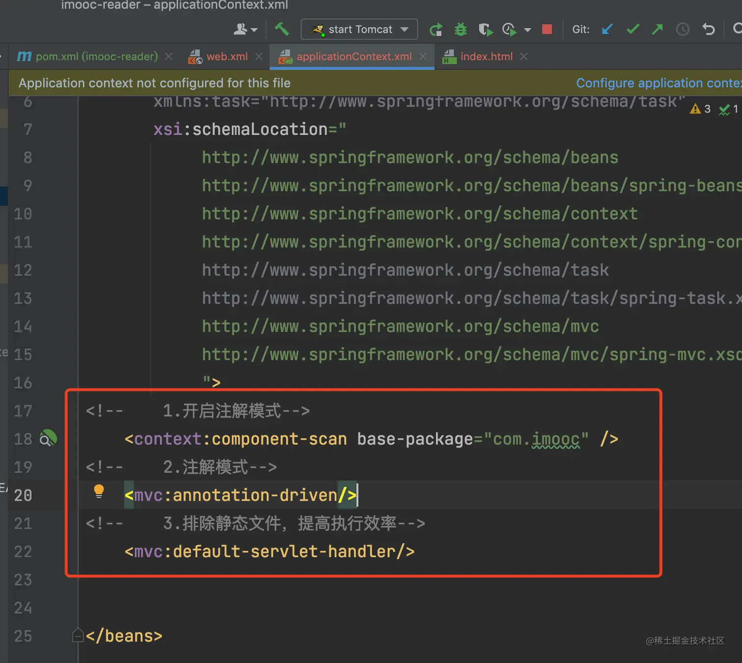Viewport: 742px width, 663px height.
Task: Push commits with the green Git arrow
Action: tap(657, 29)
